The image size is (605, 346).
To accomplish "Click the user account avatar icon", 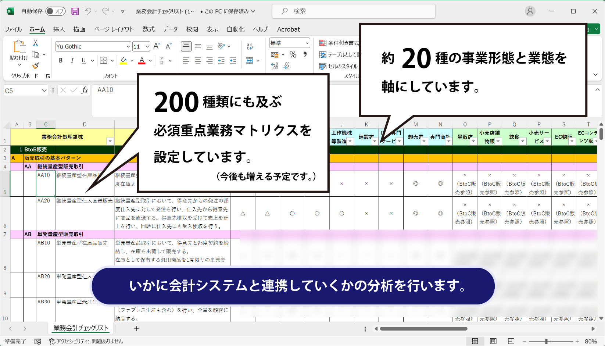I will pos(530,11).
